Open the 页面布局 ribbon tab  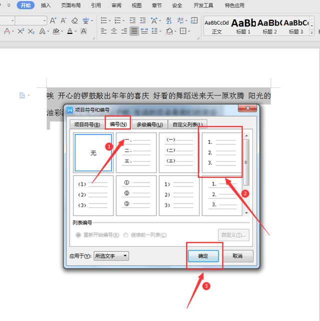coord(71,5)
